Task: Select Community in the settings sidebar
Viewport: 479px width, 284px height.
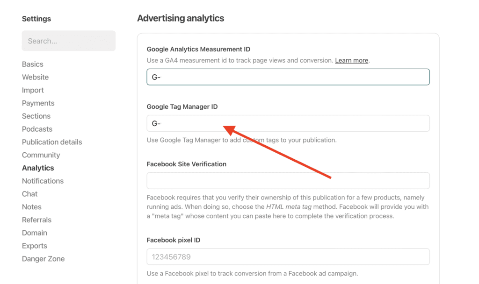Action: coord(41,155)
